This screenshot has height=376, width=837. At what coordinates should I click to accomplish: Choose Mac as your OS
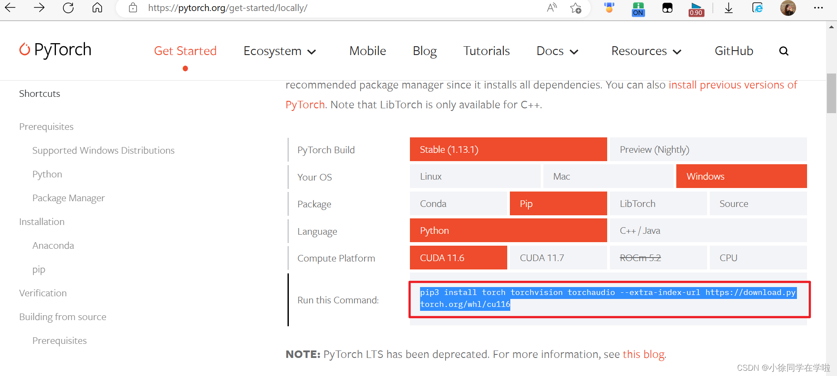click(x=608, y=176)
